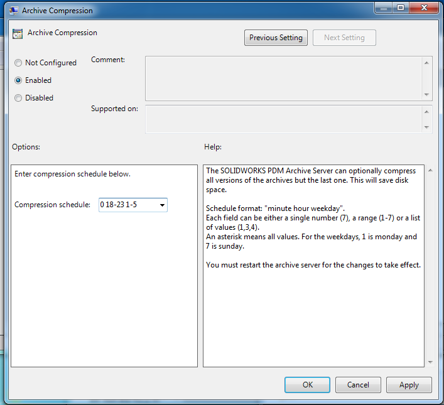Select the Enabled radio button
The height and width of the screenshot is (405, 444).
(x=19, y=80)
